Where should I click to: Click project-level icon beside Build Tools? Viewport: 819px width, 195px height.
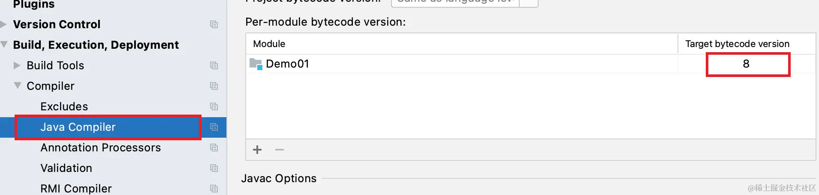(214, 65)
